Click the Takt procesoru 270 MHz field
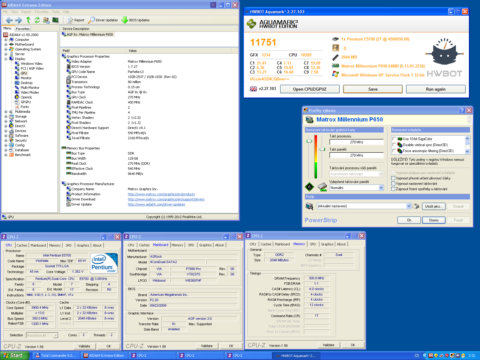This screenshot has height=360, width=480. coord(356,142)
